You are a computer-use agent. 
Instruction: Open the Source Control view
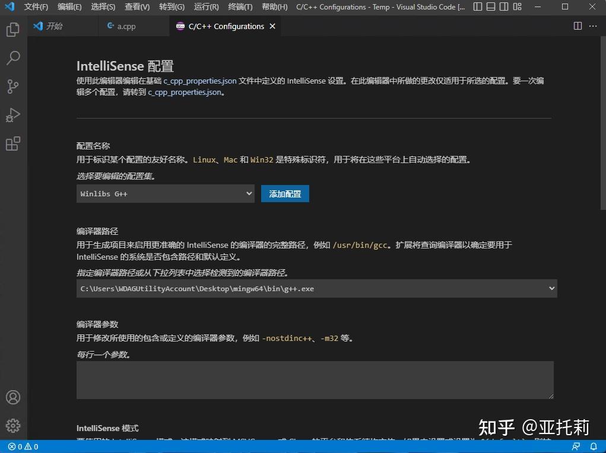(x=13, y=87)
